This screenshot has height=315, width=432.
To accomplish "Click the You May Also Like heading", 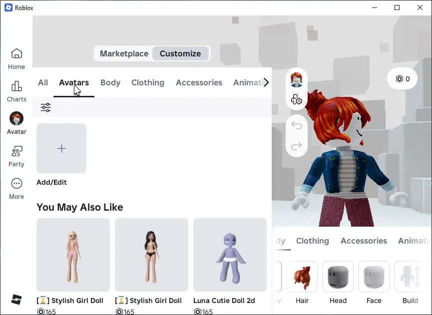I will (80, 207).
